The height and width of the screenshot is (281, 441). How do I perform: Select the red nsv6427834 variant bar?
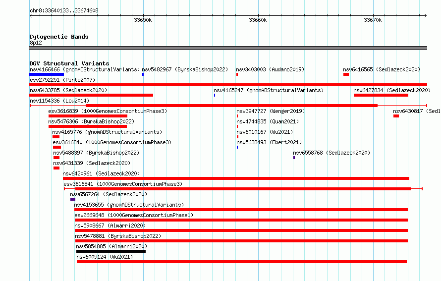pyautogui.click(x=381, y=95)
